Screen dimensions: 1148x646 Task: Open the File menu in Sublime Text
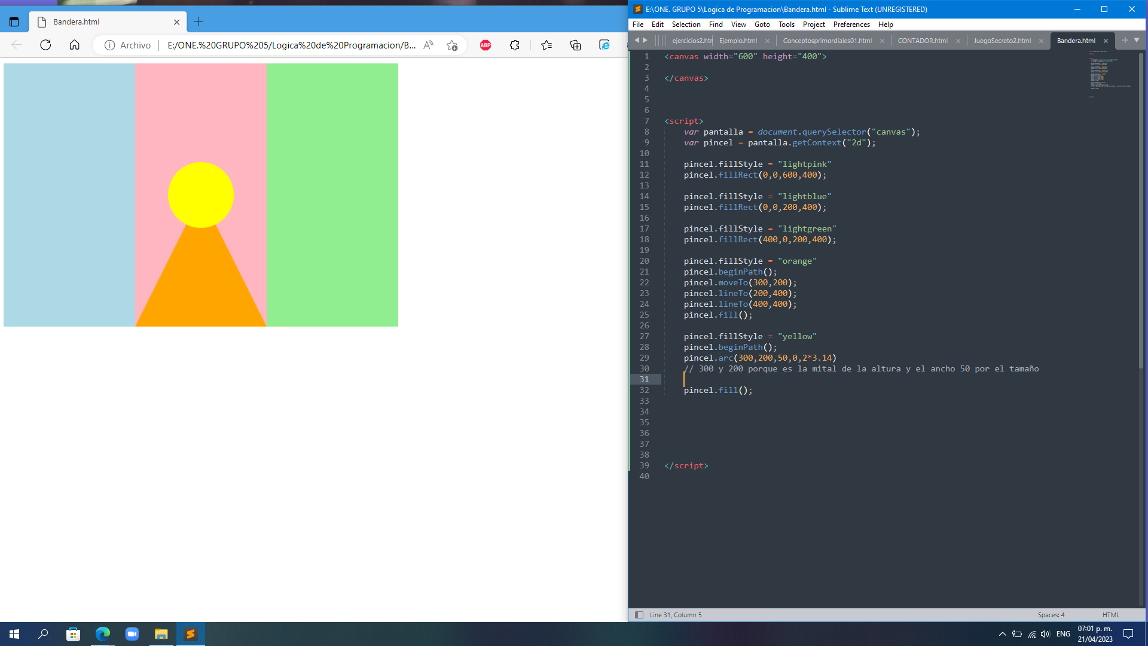638,25
